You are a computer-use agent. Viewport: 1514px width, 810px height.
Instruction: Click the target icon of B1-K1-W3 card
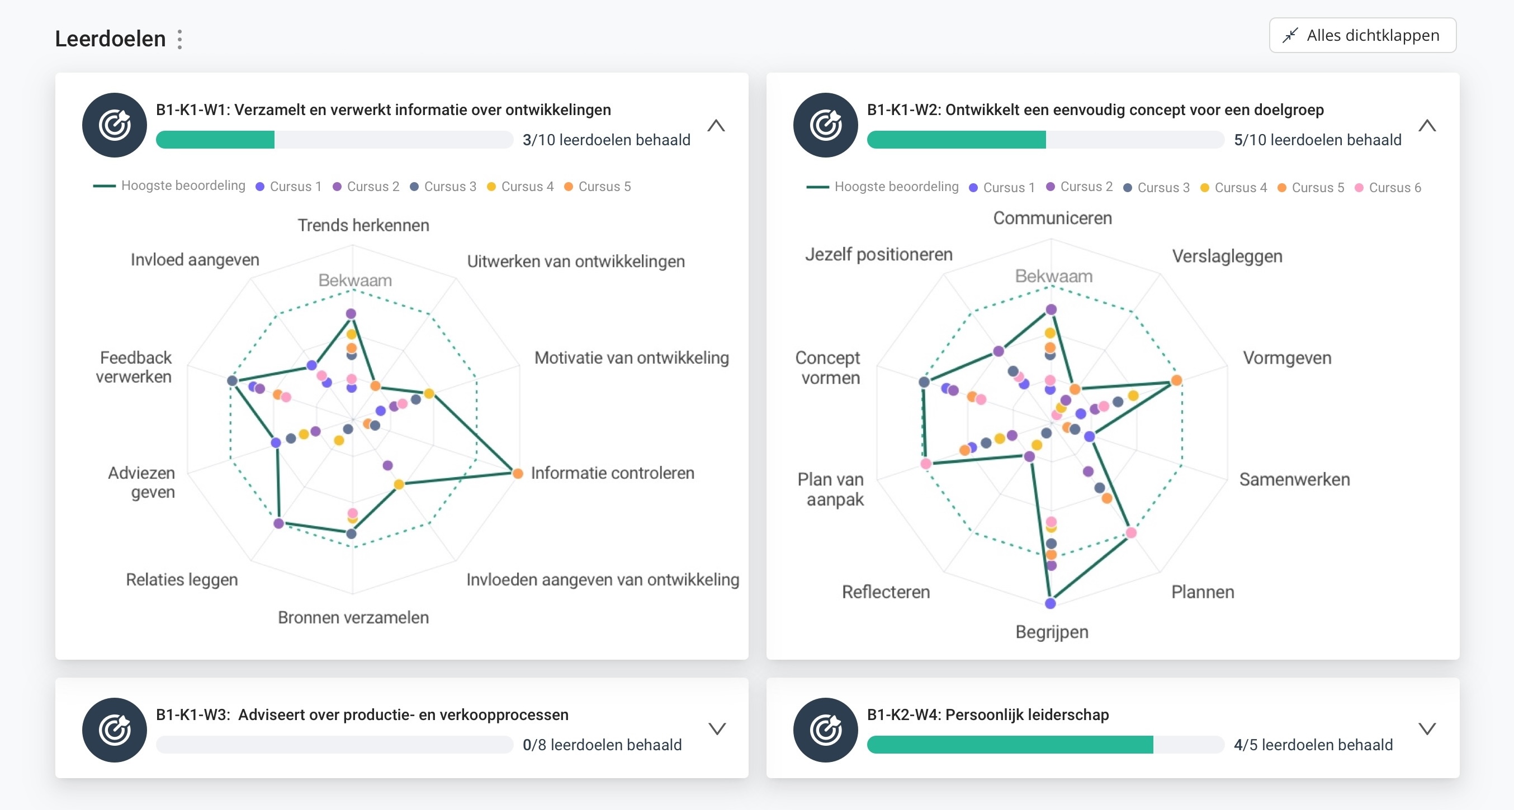115,730
